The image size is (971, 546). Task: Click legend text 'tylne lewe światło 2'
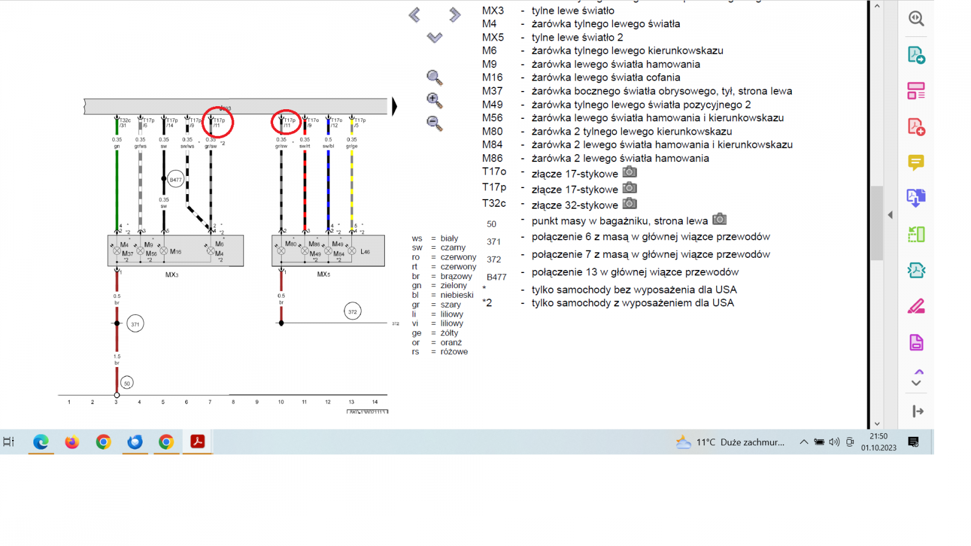pyautogui.click(x=577, y=38)
